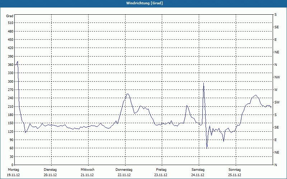Click the 60 left axis label
The height and width of the screenshot is (179, 287).
pos(11,148)
